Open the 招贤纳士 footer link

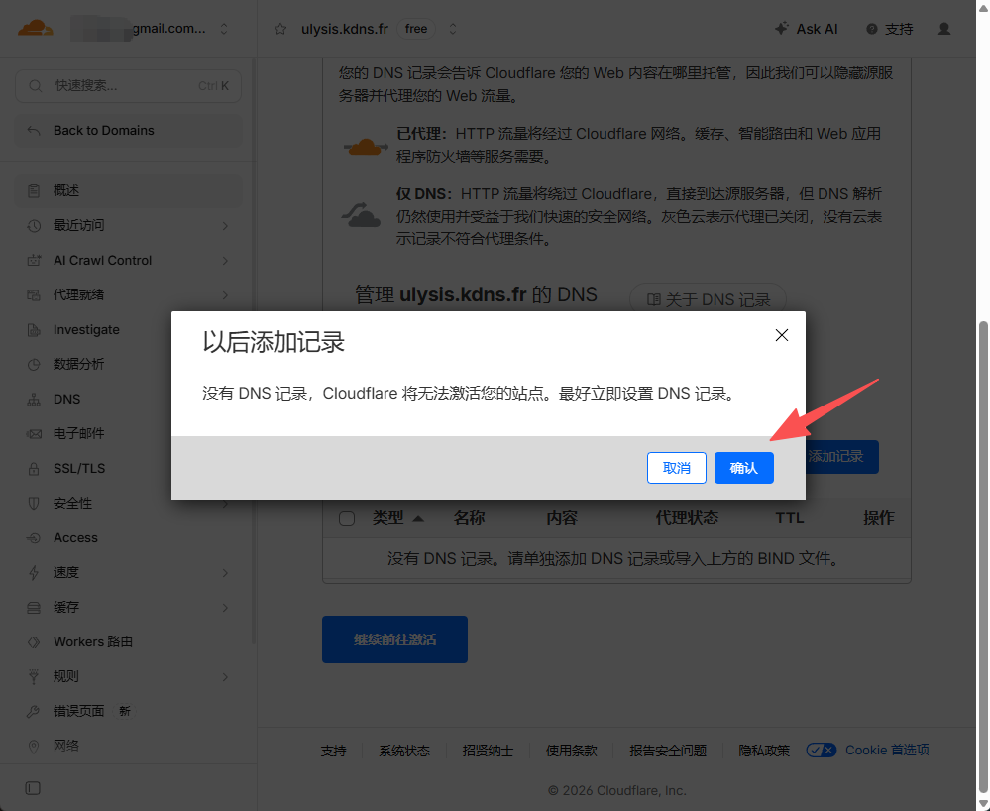tap(488, 751)
